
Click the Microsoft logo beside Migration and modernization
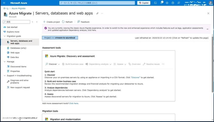[x=47, y=119]
